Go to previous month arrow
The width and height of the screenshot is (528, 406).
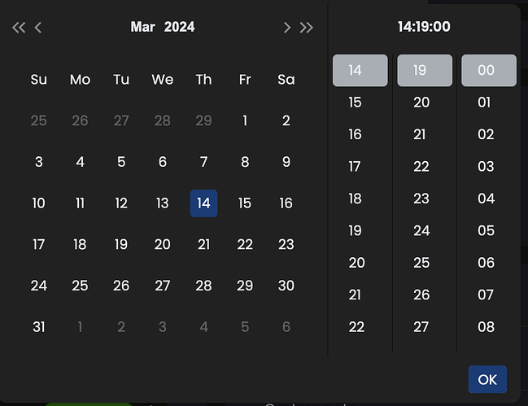click(38, 28)
